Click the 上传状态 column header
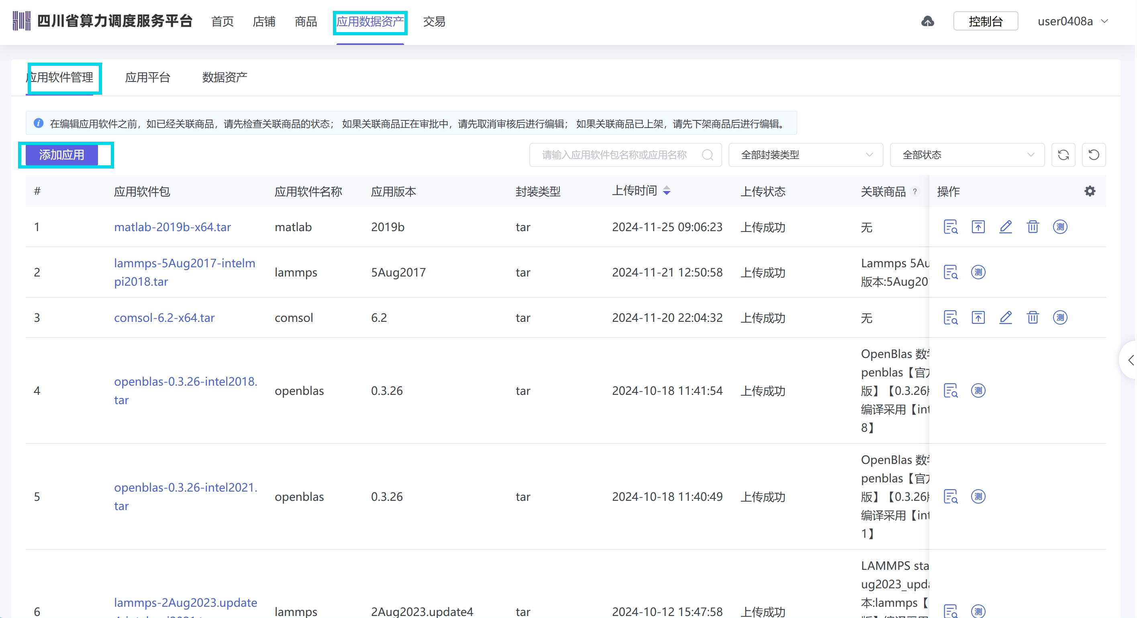The width and height of the screenshot is (1137, 618). [x=763, y=191]
